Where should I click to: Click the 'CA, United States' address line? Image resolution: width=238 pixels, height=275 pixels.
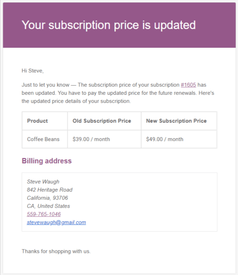tap(49, 206)
